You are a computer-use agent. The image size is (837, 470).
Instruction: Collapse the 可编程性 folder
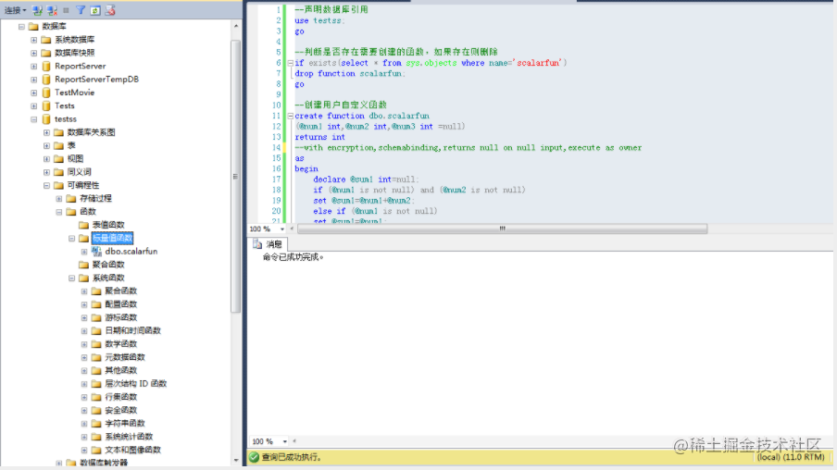pyautogui.click(x=46, y=185)
